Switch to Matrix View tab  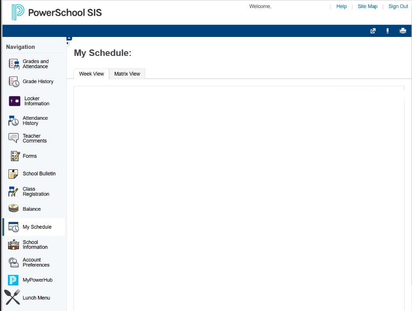point(127,73)
